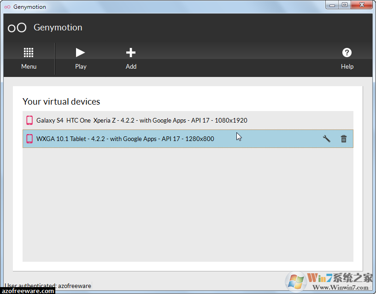This screenshot has width=376, height=294.
Task: Click the 'Your virtual devices' heading
Action: tap(61, 101)
